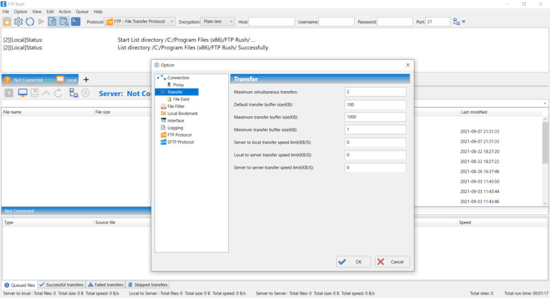Open the View menu
Screen dimensions: 550x298
pos(37,12)
